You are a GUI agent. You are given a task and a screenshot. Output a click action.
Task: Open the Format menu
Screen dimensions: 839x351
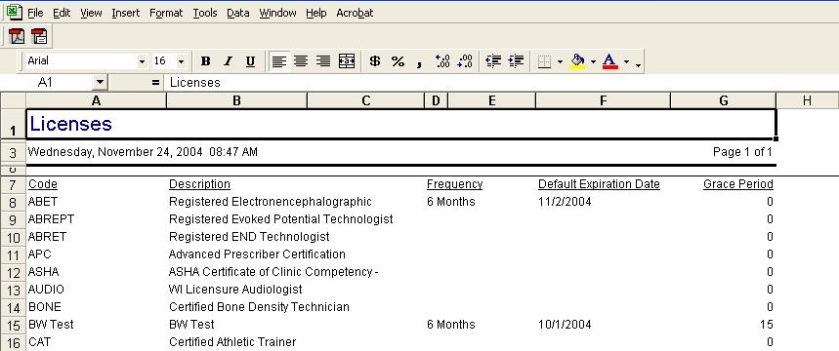pos(166,13)
